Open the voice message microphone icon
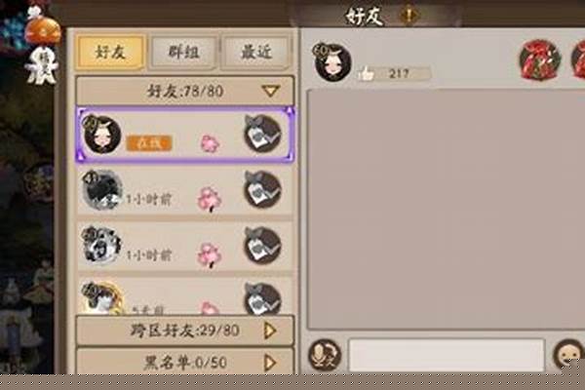Image resolution: width=585 pixels, height=390 pixels. 325,355
